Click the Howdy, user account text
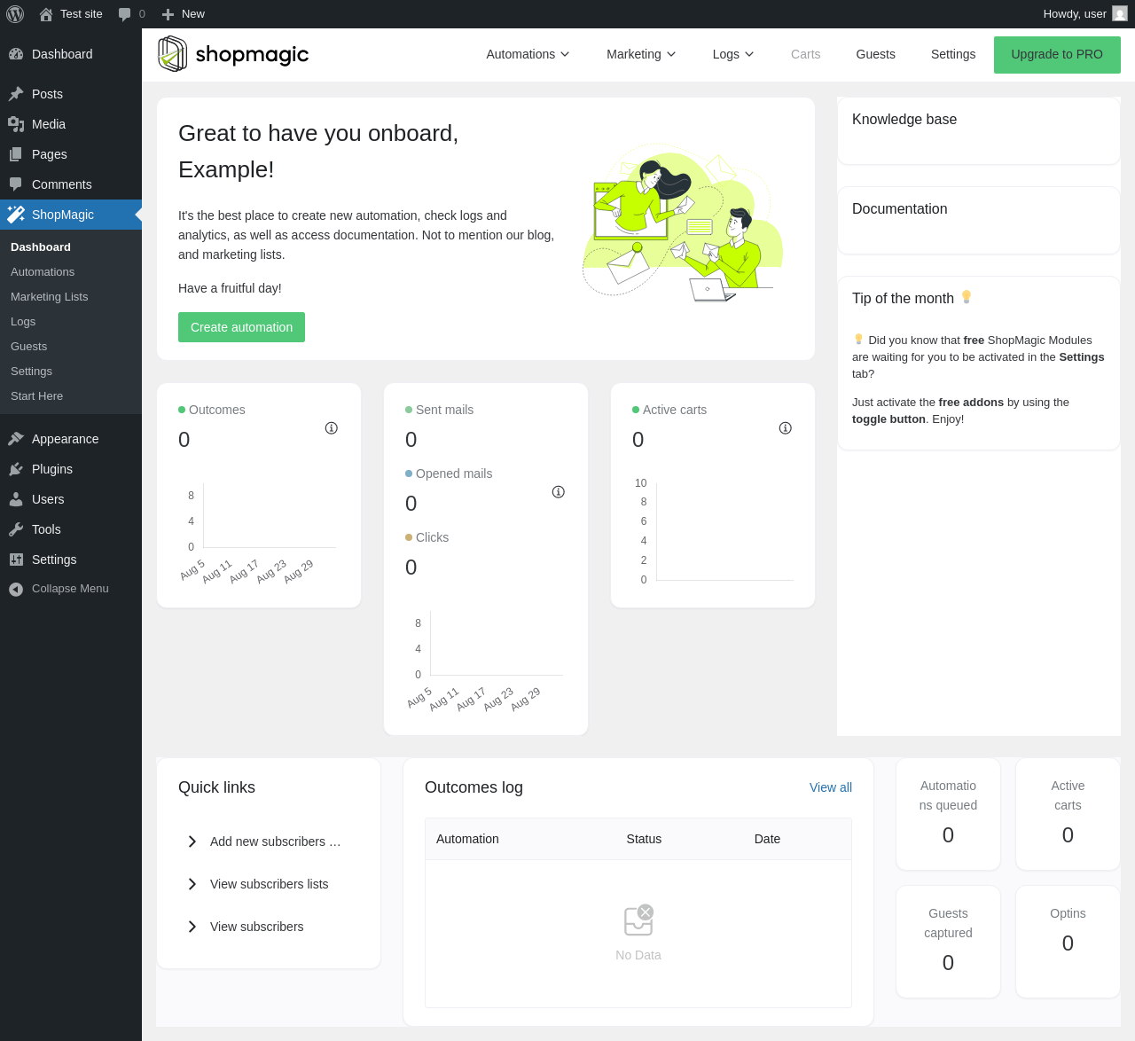The width and height of the screenshot is (1135, 1041). (x=1075, y=14)
